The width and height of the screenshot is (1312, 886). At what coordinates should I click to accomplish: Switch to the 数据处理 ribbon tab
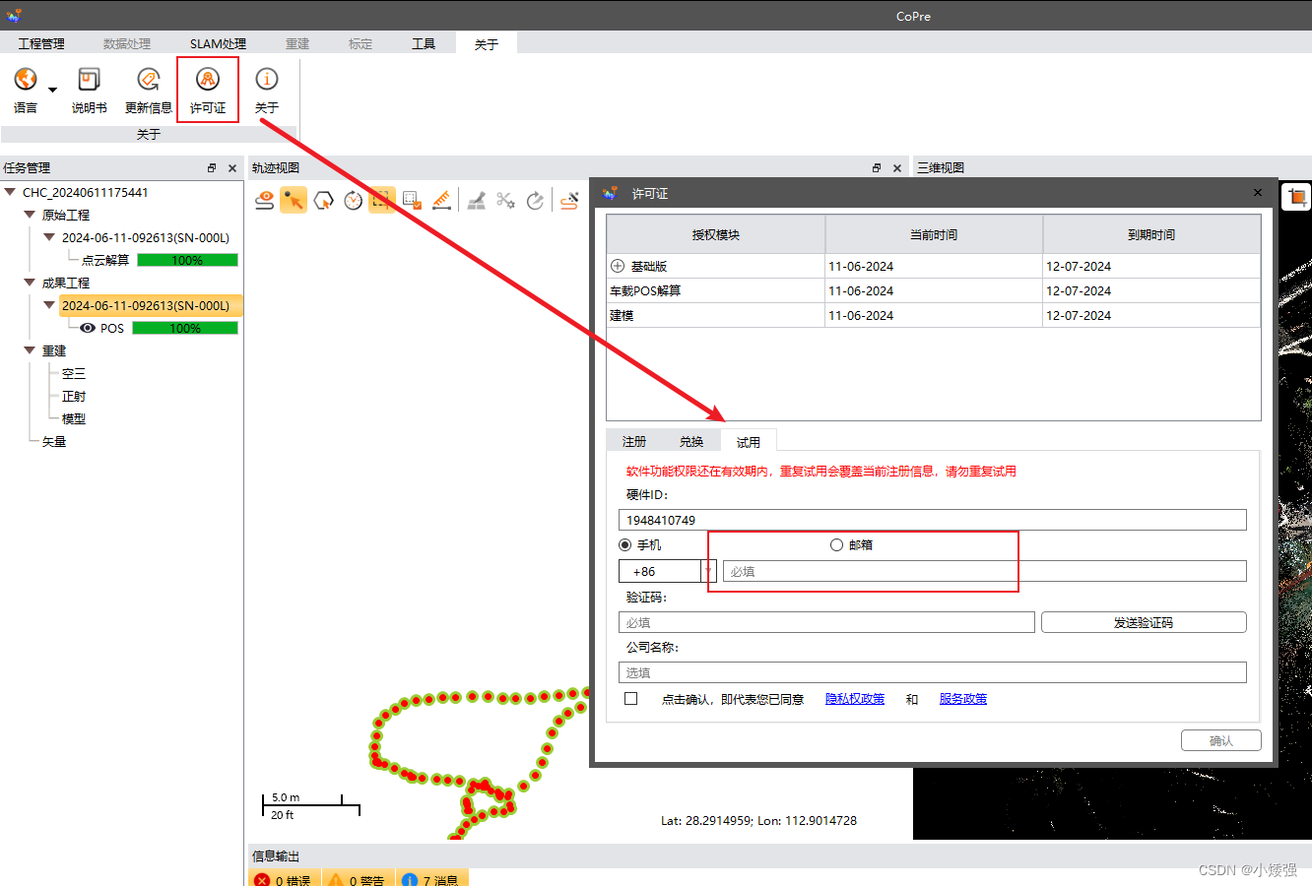click(127, 43)
